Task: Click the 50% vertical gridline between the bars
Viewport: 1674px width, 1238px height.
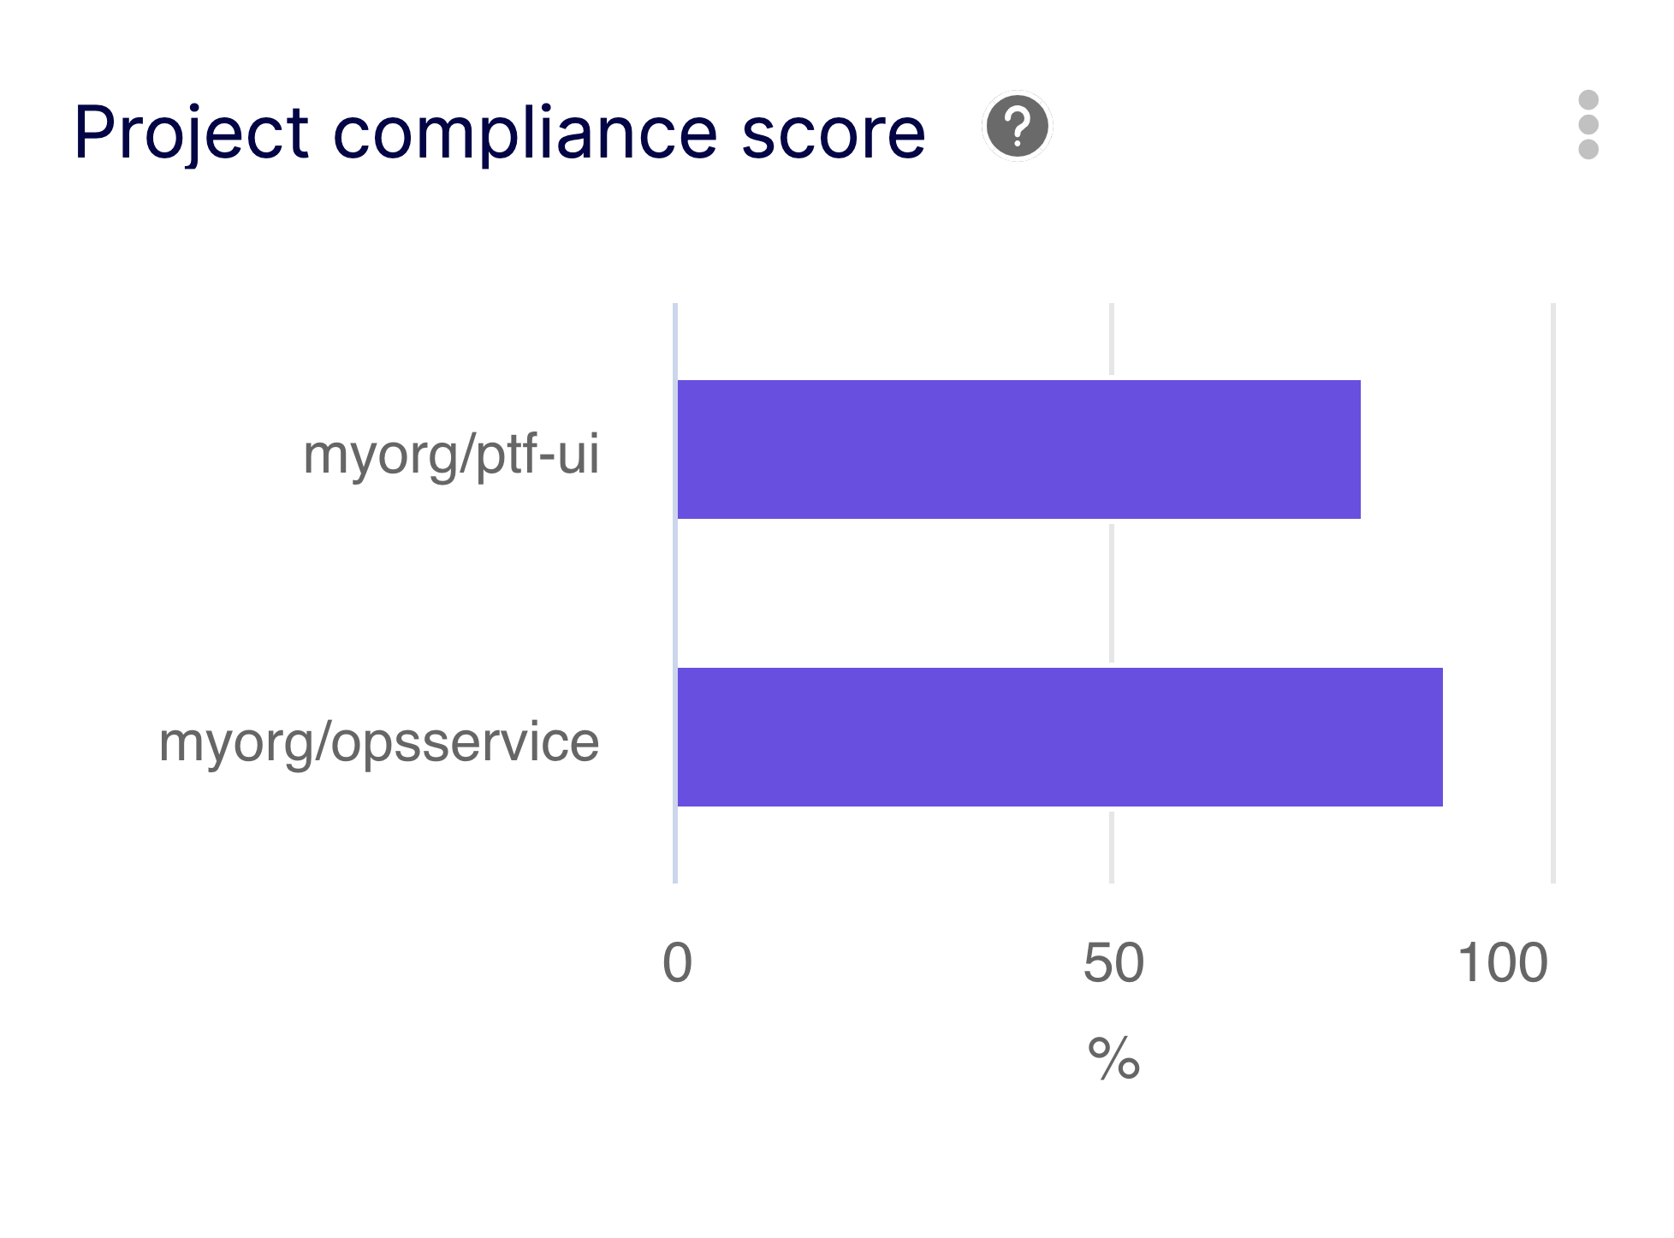Action: tap(1112, 592)
